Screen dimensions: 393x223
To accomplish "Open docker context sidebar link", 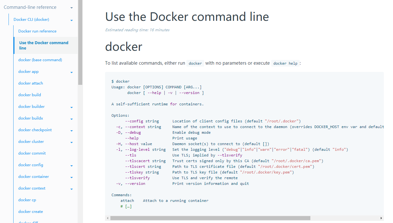I will pyautogui.click(x=32, y=188).
